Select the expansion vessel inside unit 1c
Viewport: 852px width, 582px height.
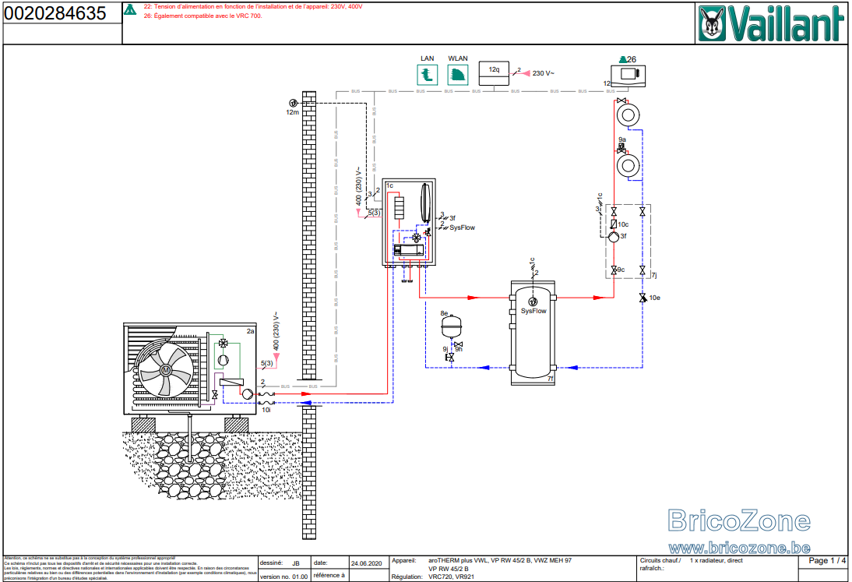pos(425,202)
